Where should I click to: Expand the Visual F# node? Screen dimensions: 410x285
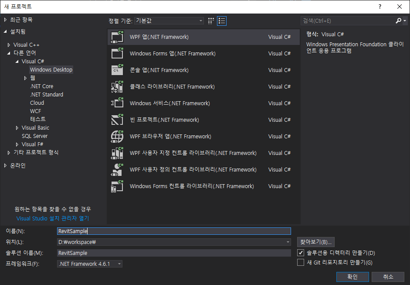17,144
